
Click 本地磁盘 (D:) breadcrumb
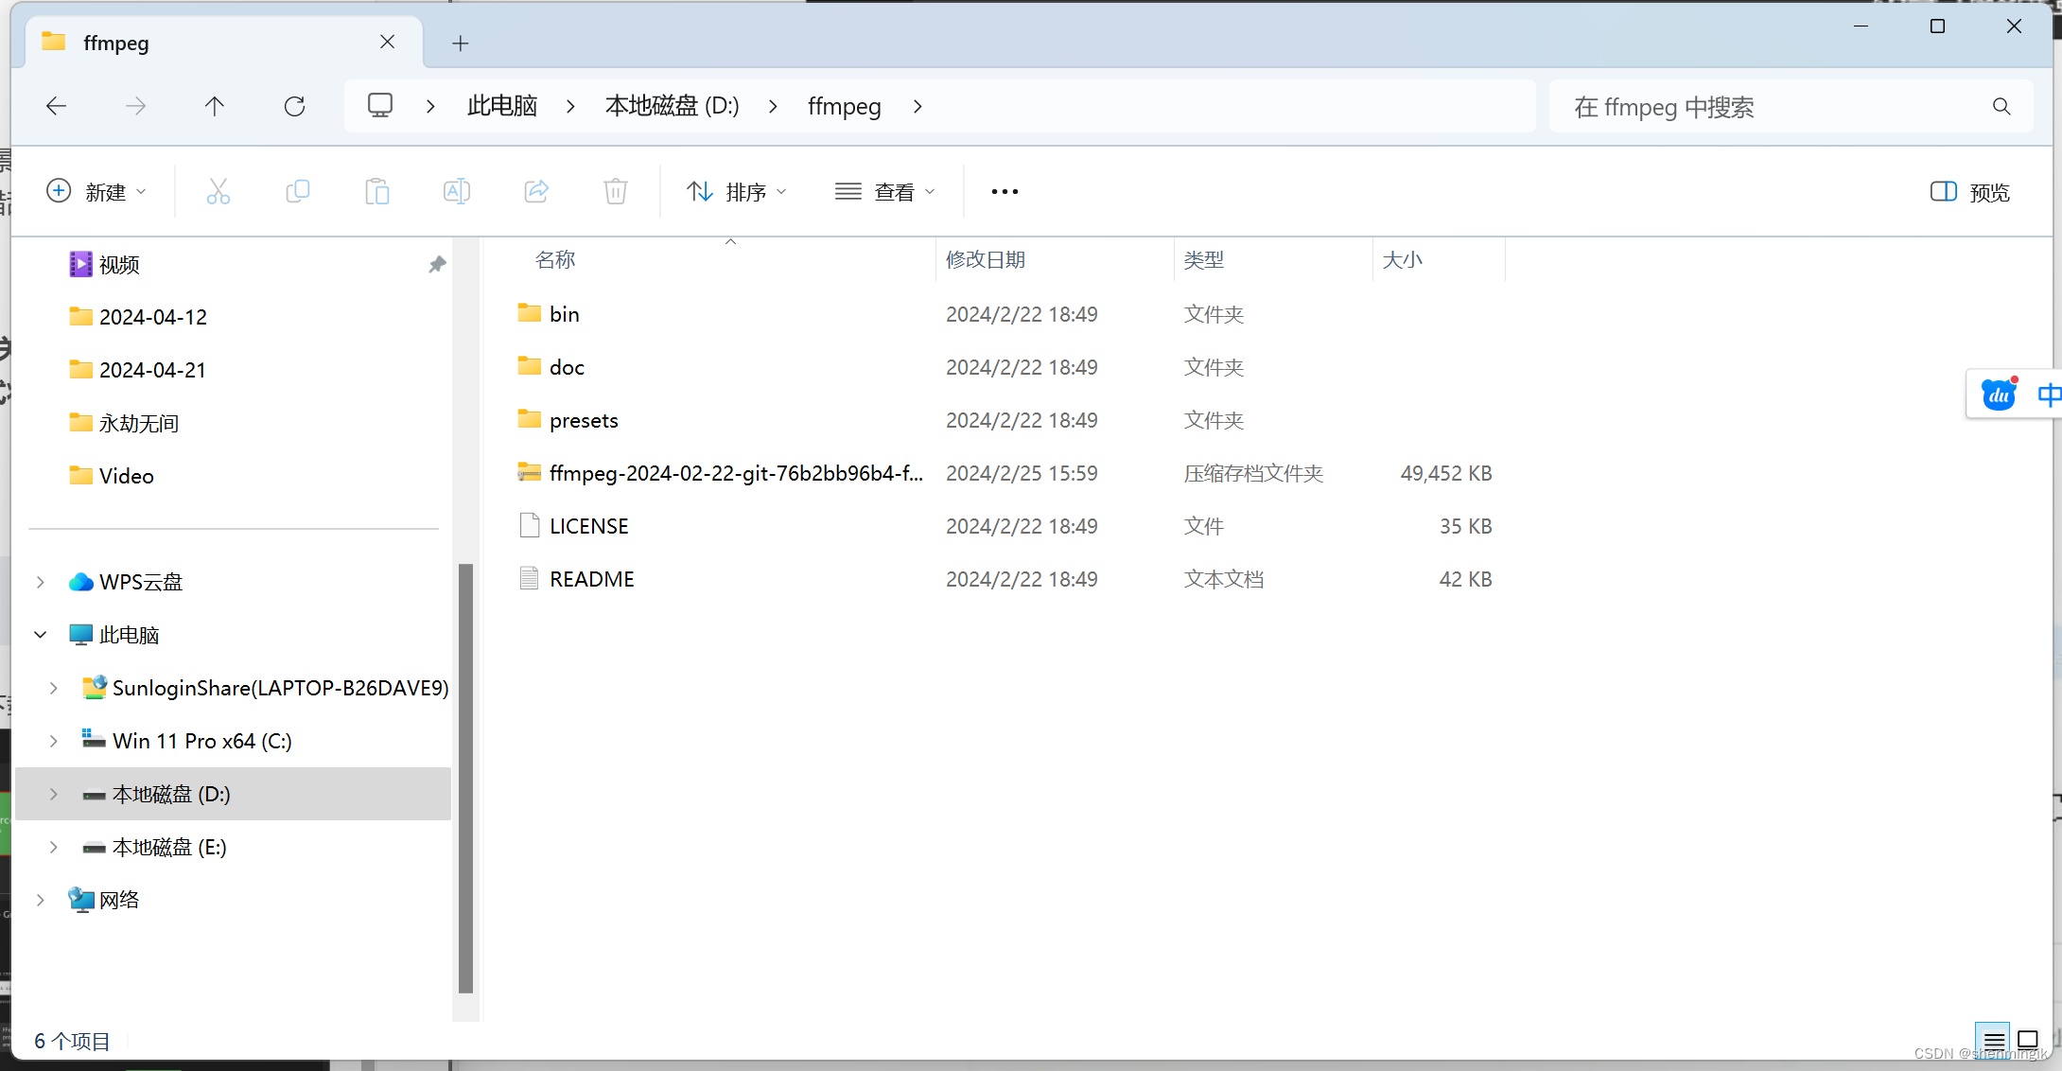(x=673, y=106)
